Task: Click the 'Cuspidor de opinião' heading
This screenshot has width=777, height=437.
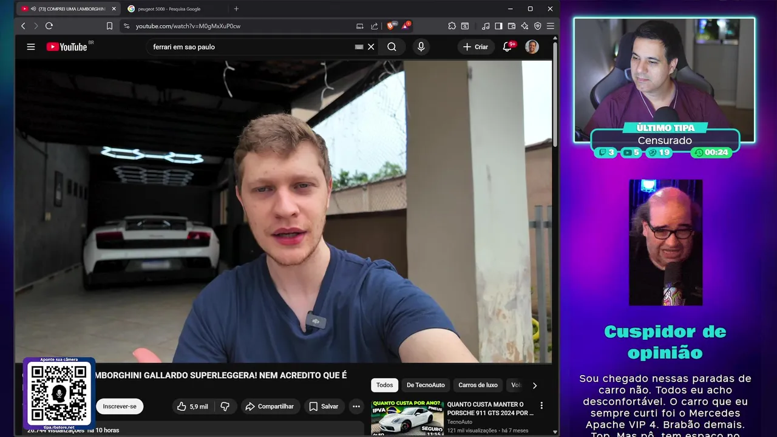Action: point(665,342)
